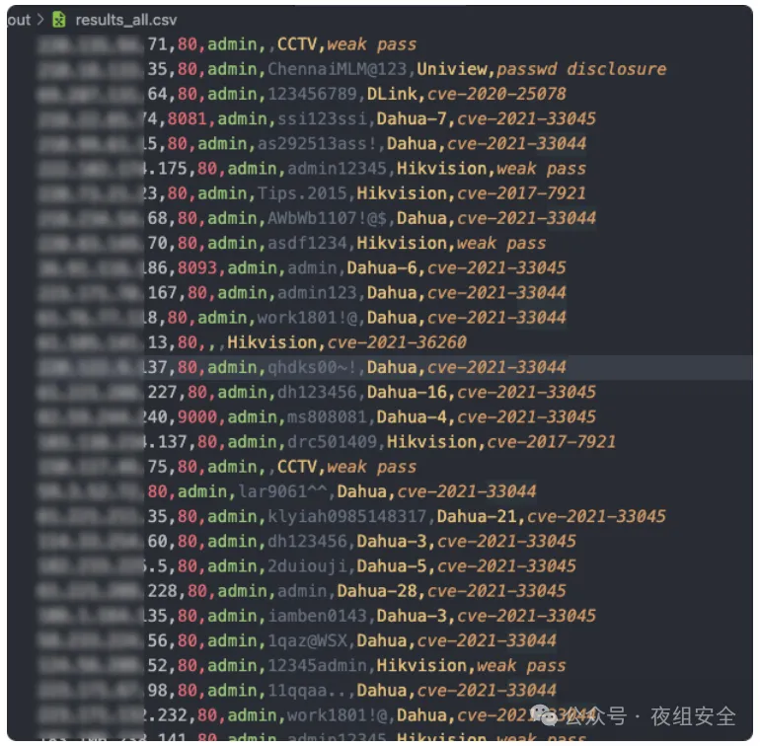This screenshot has width=760, height=746.
Task: Click 'CCTV' in the row starting 75
Action: click(x=297, y=467)
